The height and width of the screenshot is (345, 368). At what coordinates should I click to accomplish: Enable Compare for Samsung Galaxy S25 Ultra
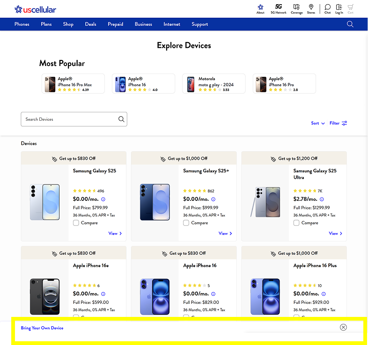point(296,223)
